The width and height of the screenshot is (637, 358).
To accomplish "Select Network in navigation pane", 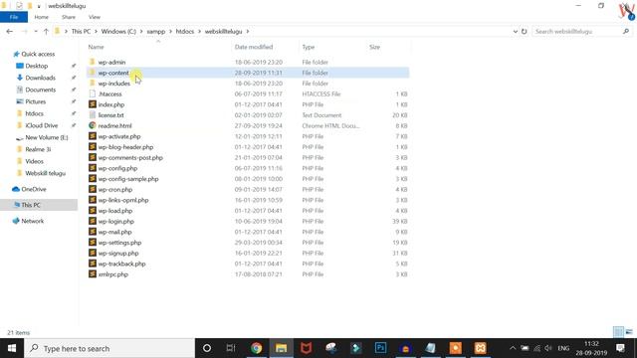I will 32,221.
